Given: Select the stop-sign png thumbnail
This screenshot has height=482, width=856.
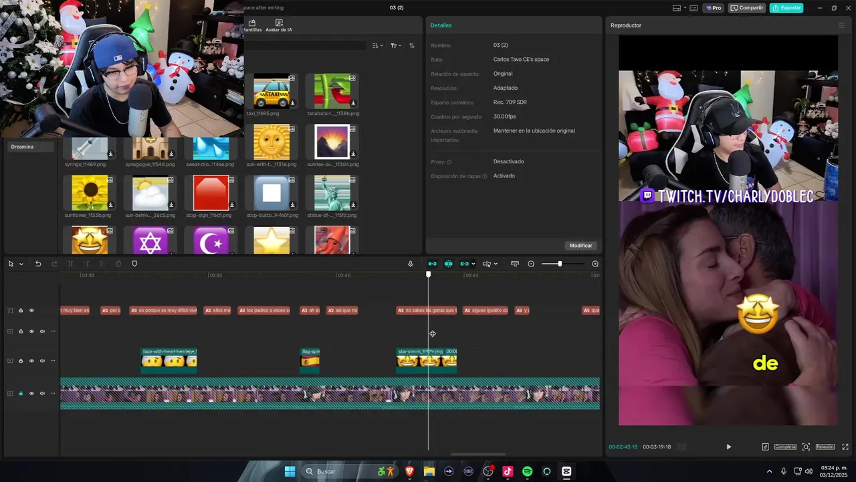Looking at the screenshot, I should coord(211,193).
